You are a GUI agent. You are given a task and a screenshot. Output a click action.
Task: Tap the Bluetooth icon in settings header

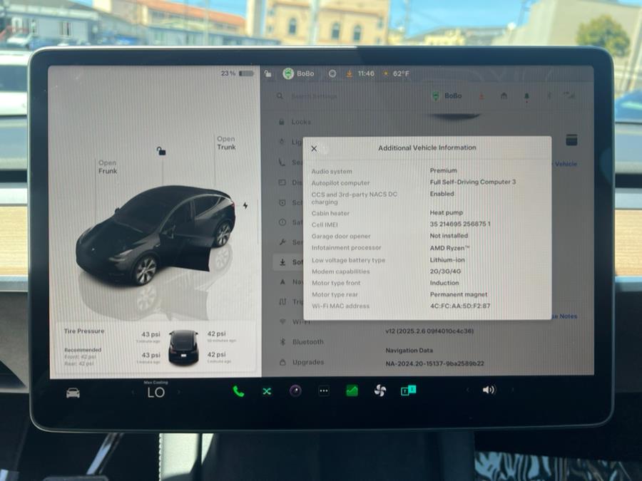tap(549, 95)
